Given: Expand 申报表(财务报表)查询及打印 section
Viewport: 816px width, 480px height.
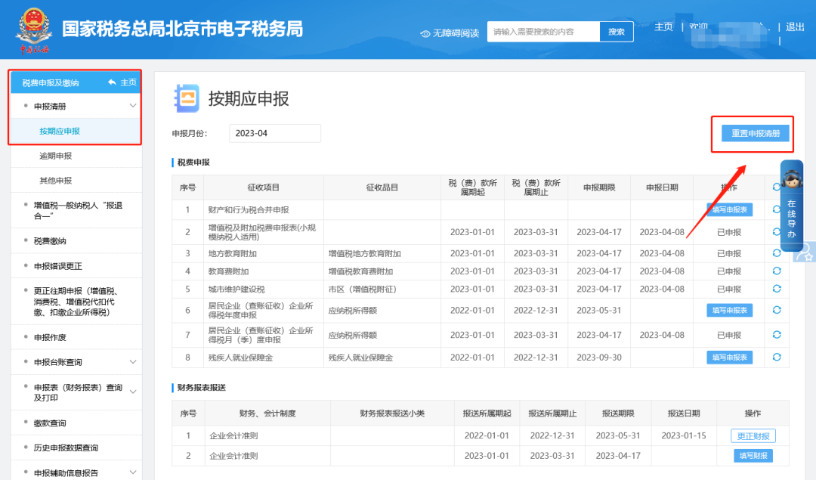Looking at the screenshot, I should pos(133,392).
